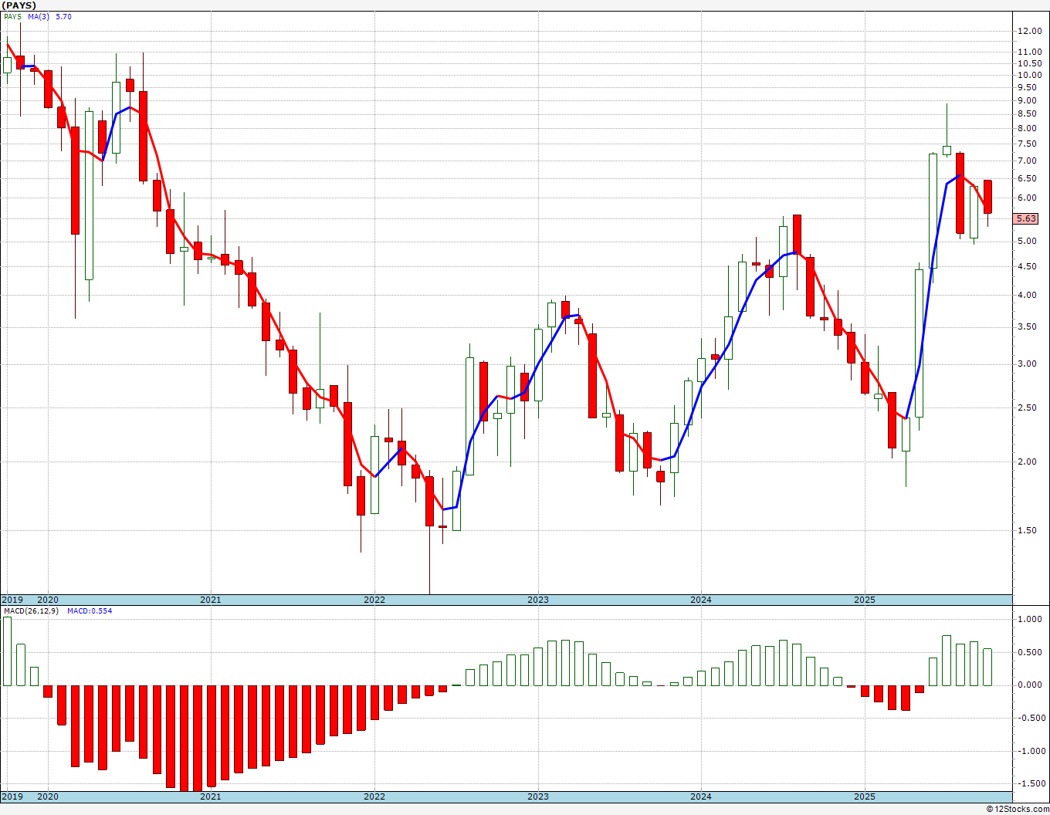Select the 4.50 price axis label
Image resolution: width=1050 pixels, height=815 pixels.
(x=1027, y=266)
